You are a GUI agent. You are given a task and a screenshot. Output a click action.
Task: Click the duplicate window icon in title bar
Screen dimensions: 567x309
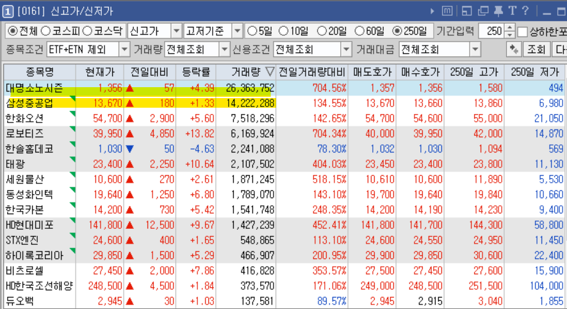482,11
